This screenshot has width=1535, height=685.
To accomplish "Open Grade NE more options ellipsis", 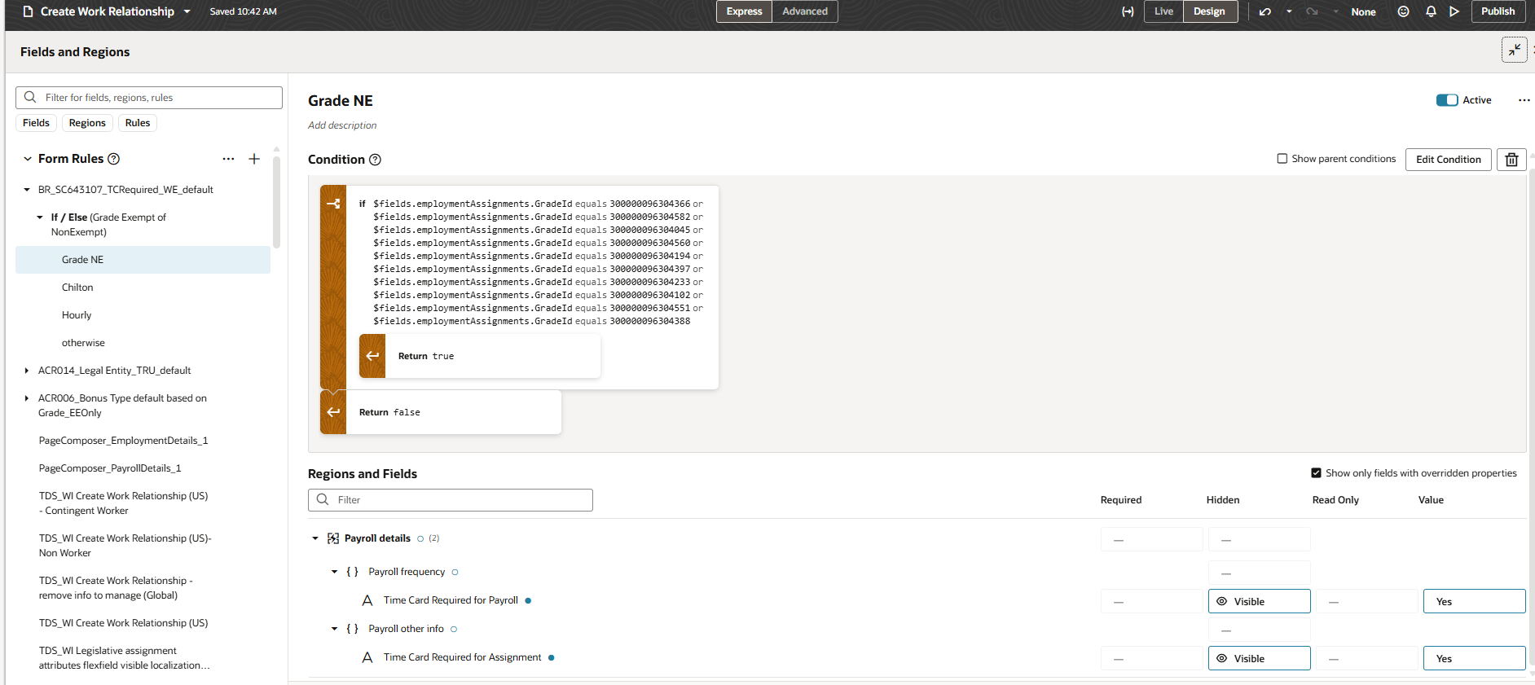I will click(x=1524, y=100).
